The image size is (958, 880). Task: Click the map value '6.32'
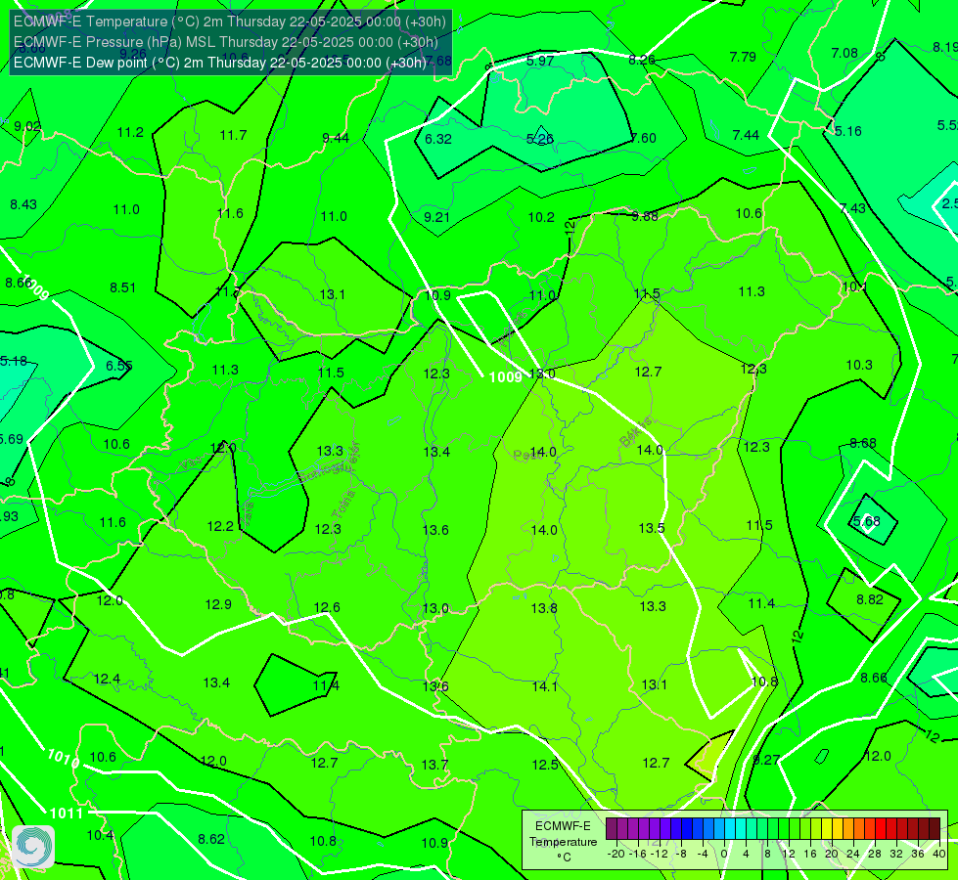point(438,139)
